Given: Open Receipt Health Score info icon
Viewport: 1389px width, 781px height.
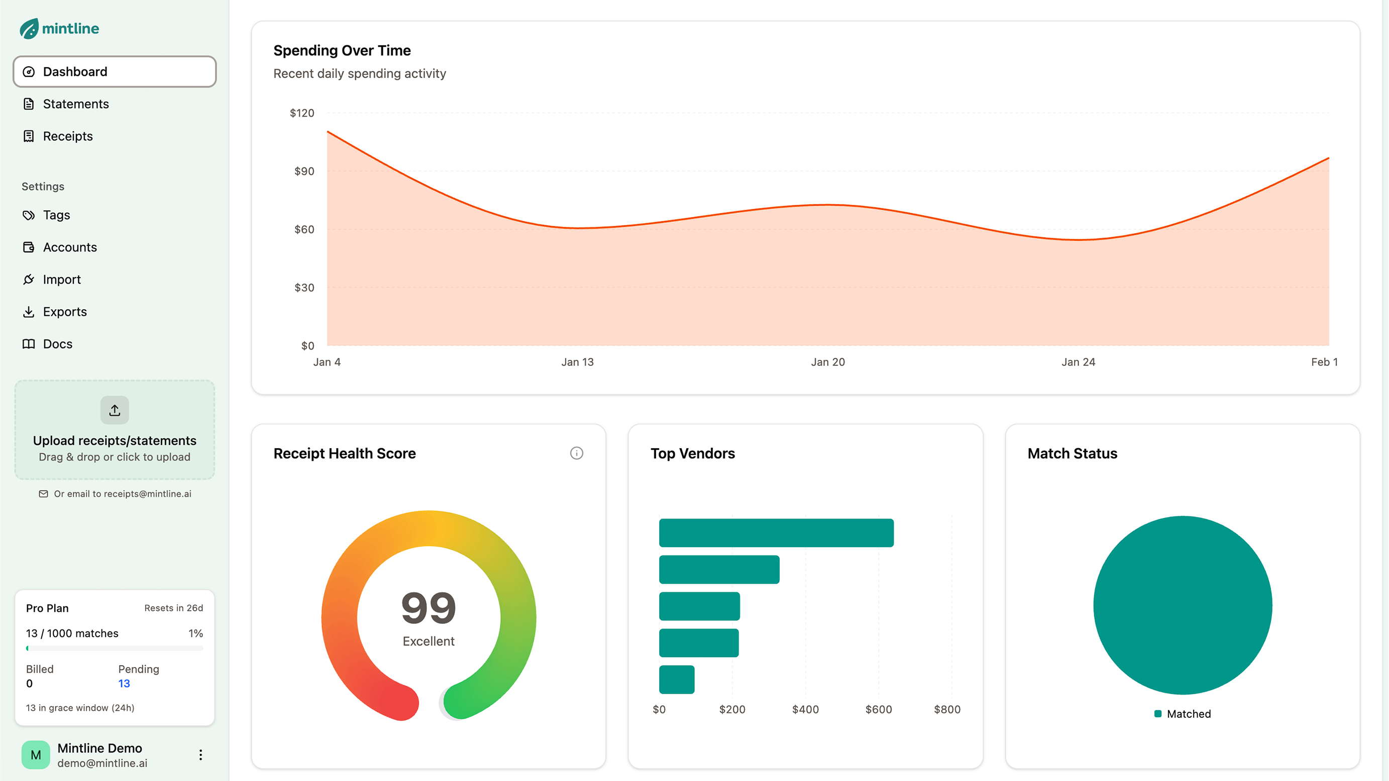Looking at the screenshot, I should (576, 454).
